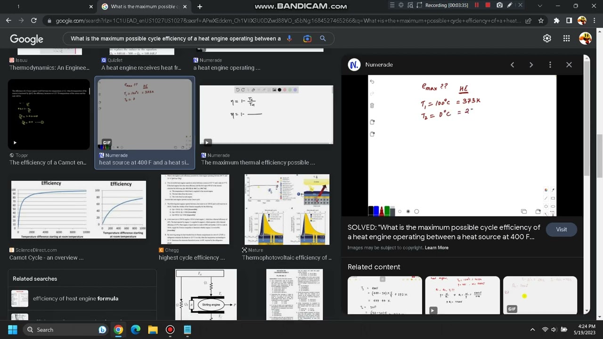Open File Explorer from the taskbar
Image resolution: width=603 pixels, height=339 pixels.
(153, 330)
